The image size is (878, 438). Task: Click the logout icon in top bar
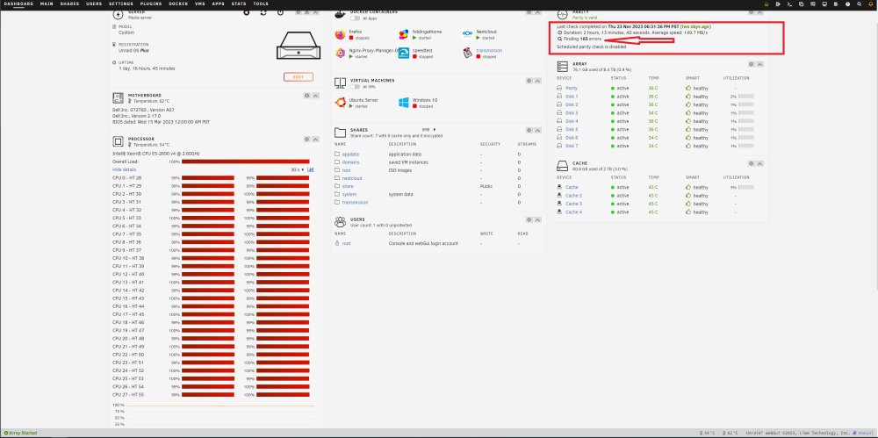coord(778,4)
